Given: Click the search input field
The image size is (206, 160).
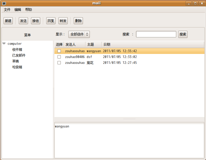Looking at the screenshot, I should [156, 34].
